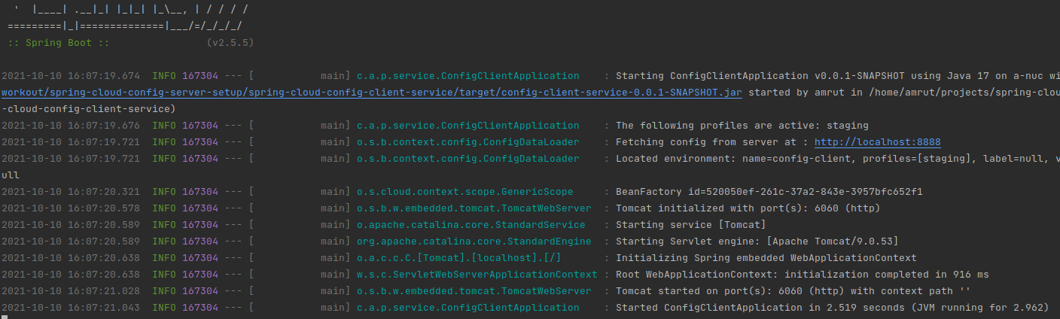This screenshot has width=1060, height=319.
Task: Click 'Initializing Spring embedded WebApplicationContext' message
Action: (x=766, y=258)
